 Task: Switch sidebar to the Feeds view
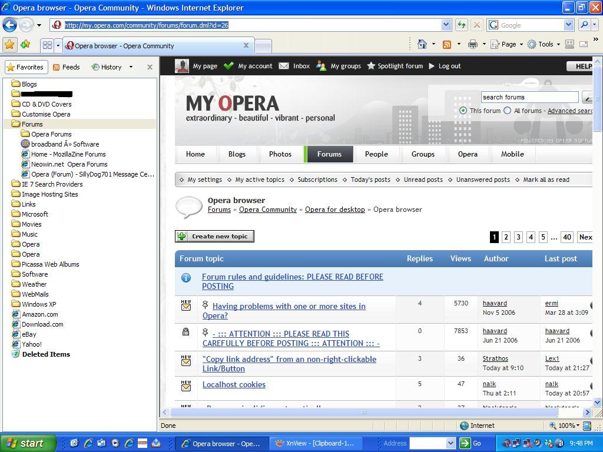click(x=66, y=67)
